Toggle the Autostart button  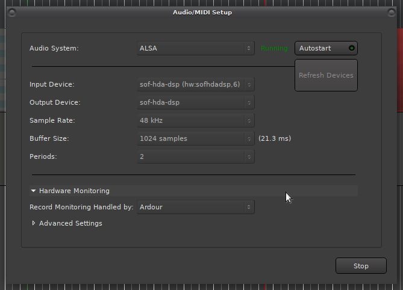click(325, 48)
